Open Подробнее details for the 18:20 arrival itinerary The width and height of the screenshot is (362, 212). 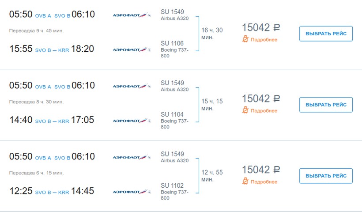pyautogui.click(x=264, y=40)
